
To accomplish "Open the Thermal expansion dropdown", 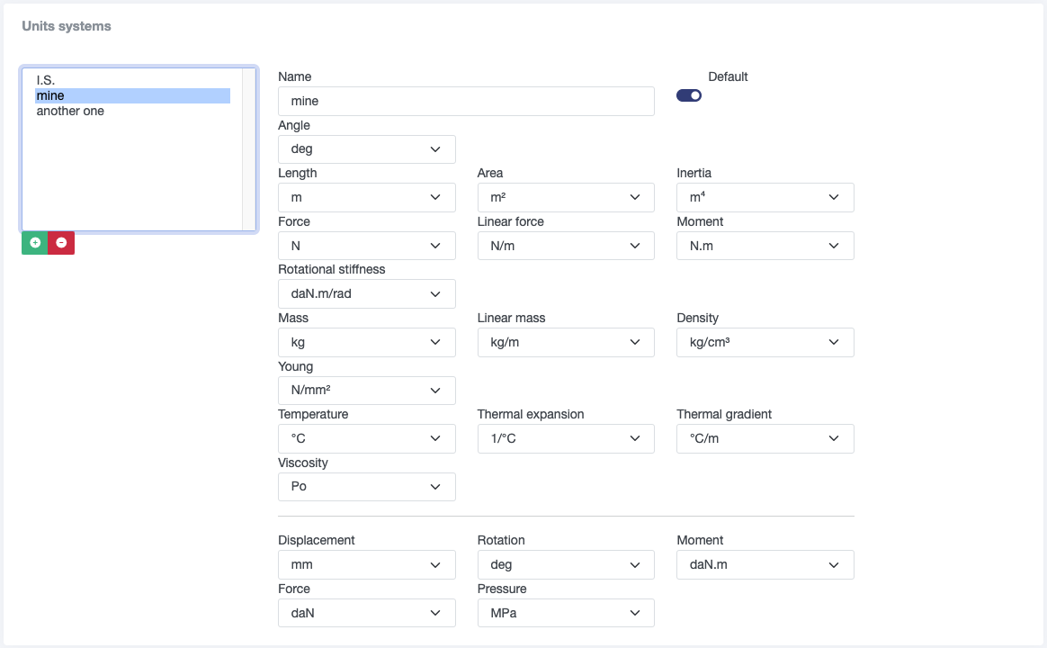I will pyautogui.click(x=566, y=439).
